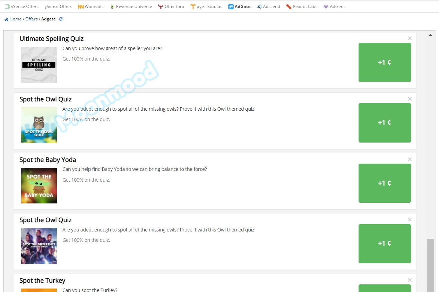Viewport: 439px width, 292px height.
Task: Click 'Can you spot the Turkey?' text
Action: click(x=90, y=290)
